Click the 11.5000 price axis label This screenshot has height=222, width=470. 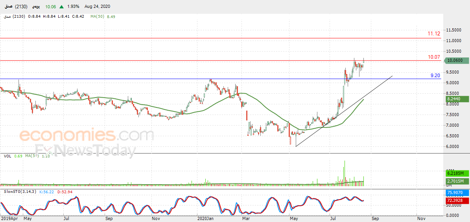coord(454,30)
